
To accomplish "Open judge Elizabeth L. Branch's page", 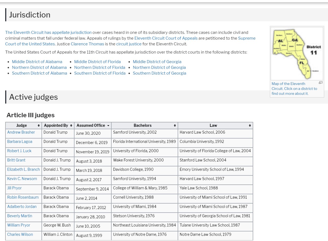I will click(x=23, y=169).
